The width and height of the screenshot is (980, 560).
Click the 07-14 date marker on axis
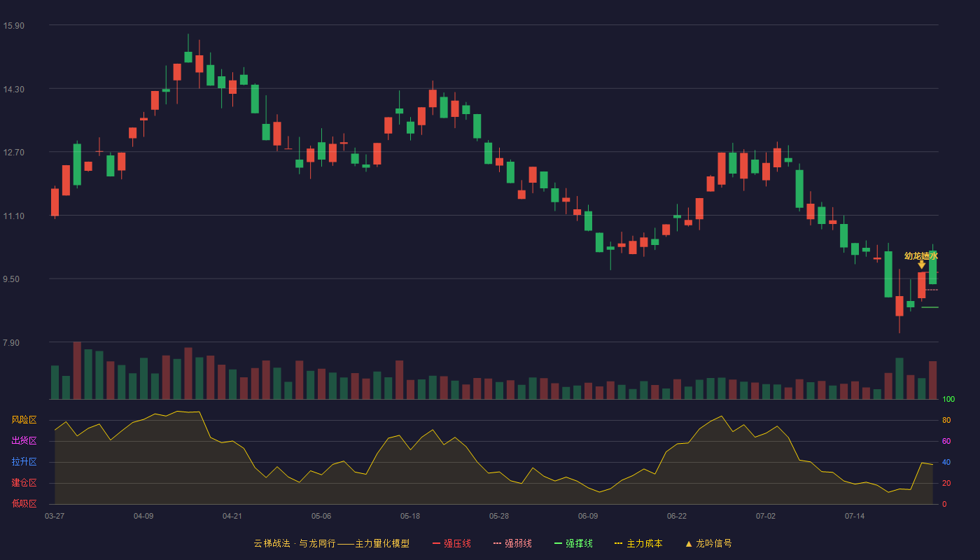pos(855,516)
